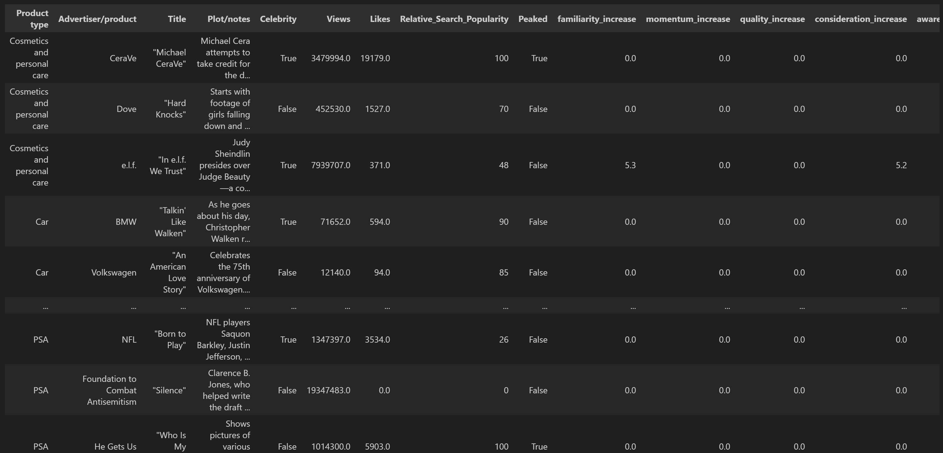Image resolution: width=943 pixels, height=453 pixels.
Task: Select search popularity 85 in Volkswagen row
Action: coord(504,272)
